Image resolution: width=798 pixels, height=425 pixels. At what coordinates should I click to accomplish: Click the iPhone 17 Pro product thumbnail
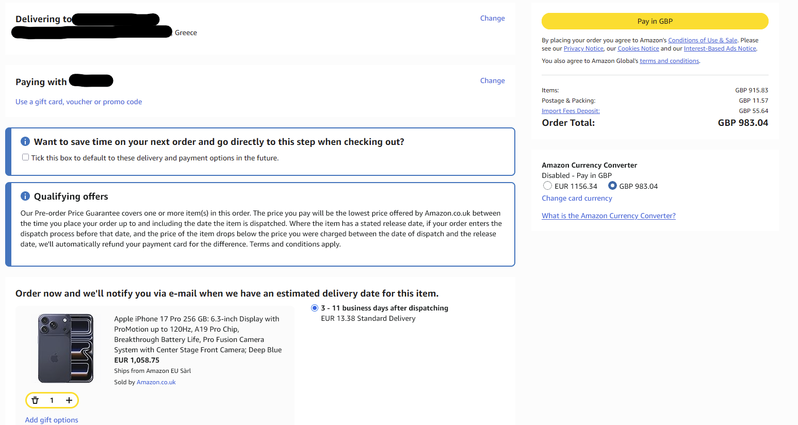point(66,348)
